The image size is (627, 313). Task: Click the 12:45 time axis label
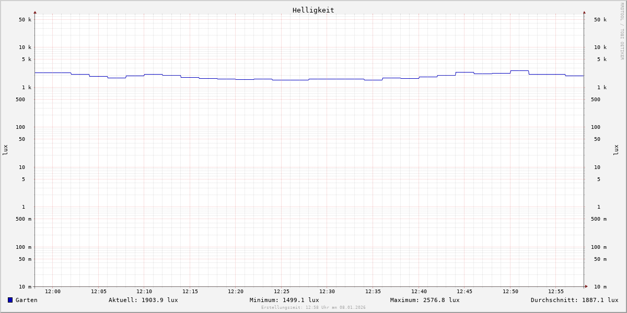[465, 292]
